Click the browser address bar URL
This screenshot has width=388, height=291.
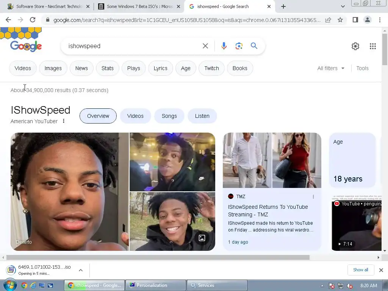pyautogui.click(x=187, y=20)
